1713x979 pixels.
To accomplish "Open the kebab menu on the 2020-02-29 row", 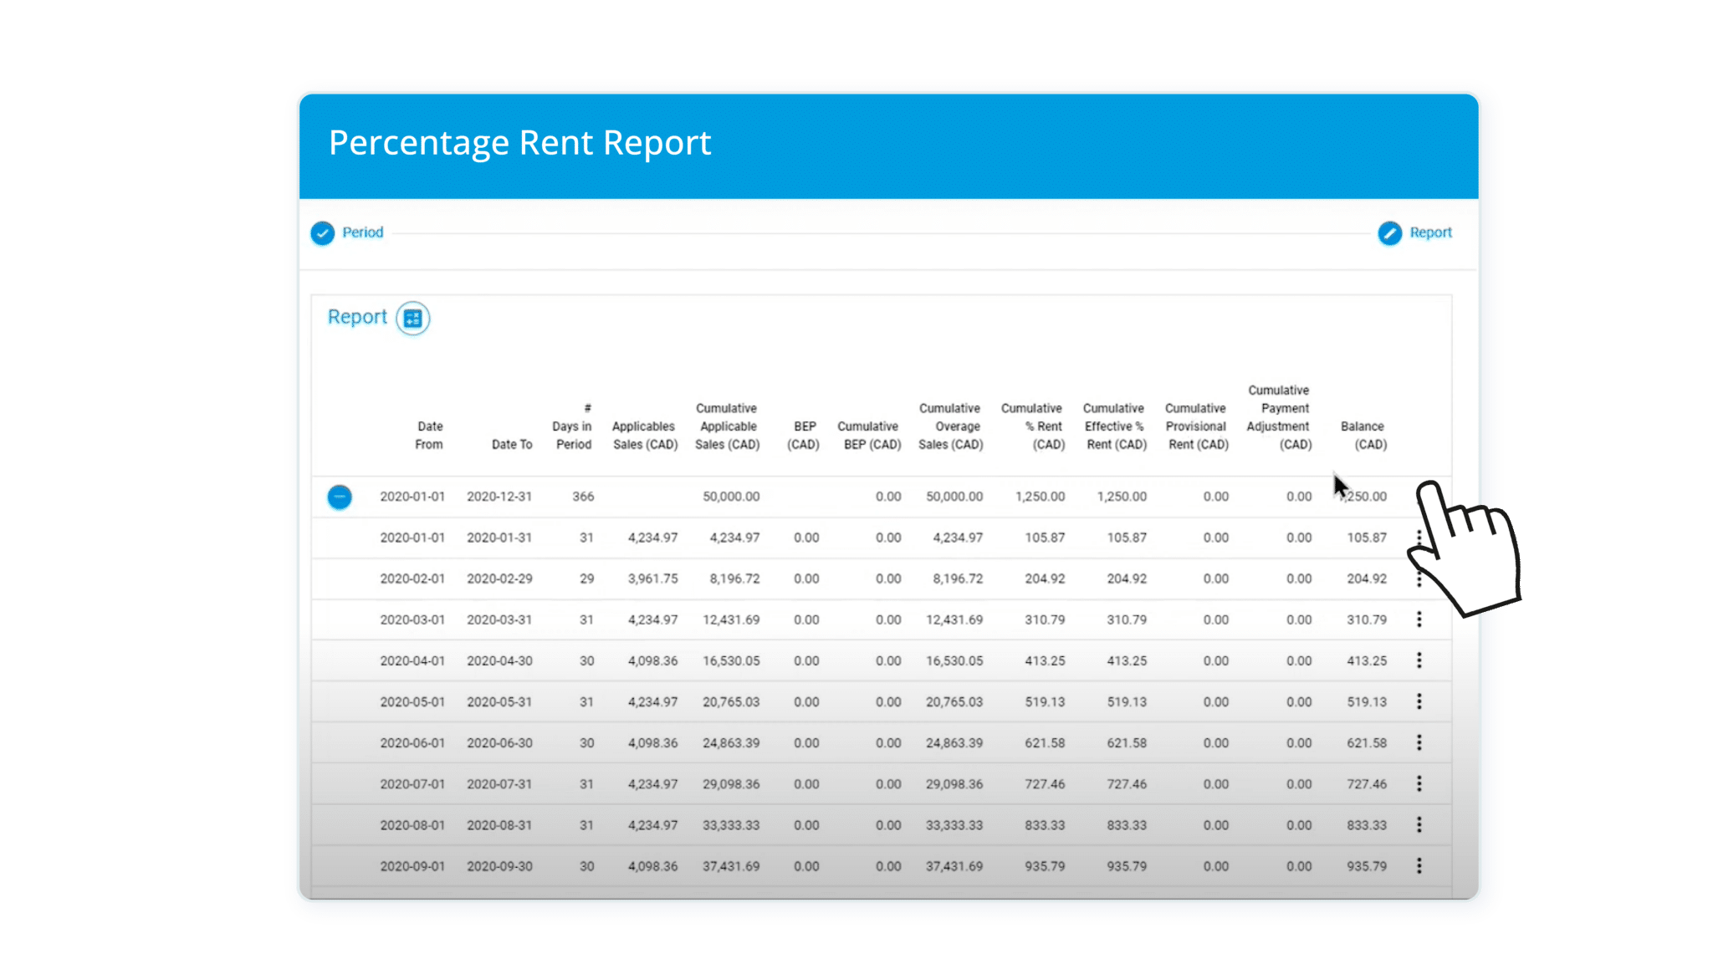I will 1419,579.
